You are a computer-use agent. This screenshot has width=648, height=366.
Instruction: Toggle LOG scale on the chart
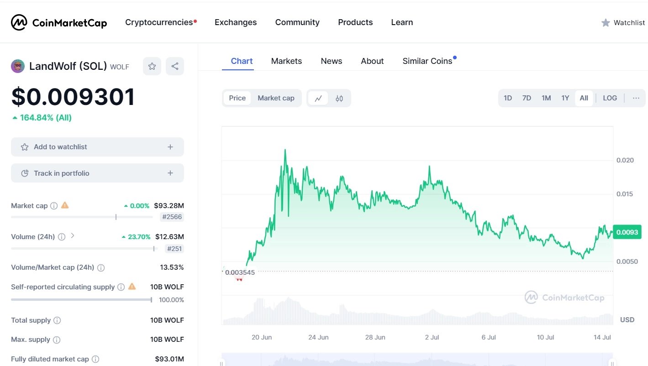[x=610, y=98]
